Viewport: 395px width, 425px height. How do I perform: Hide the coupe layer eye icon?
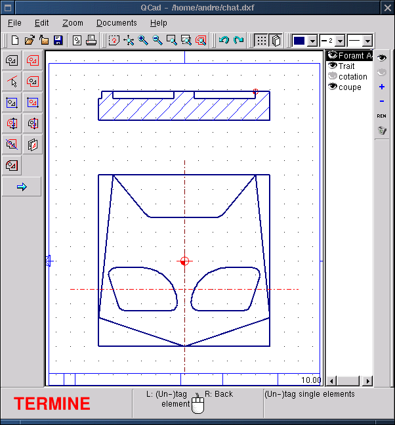tap(333, 87)
